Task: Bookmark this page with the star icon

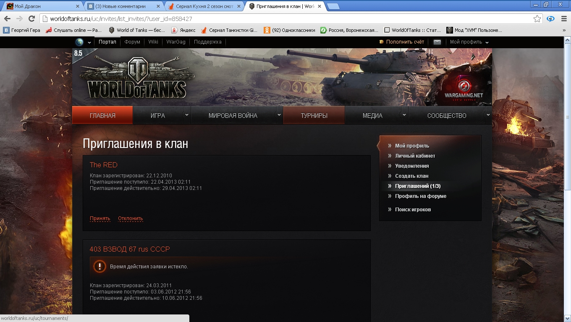Action: click(537, 19)
